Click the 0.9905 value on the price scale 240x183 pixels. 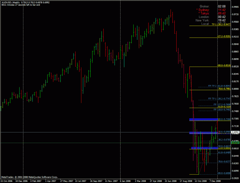pos(235,7)
